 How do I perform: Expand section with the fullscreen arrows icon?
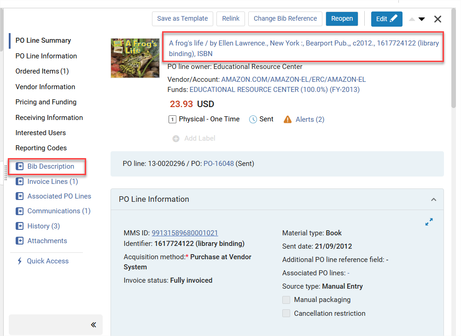[429, 222]
